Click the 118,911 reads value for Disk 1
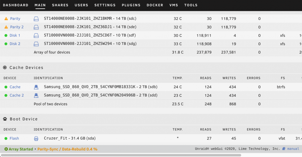The width and height of the screenshot is (302, 157). pos(204,36)
